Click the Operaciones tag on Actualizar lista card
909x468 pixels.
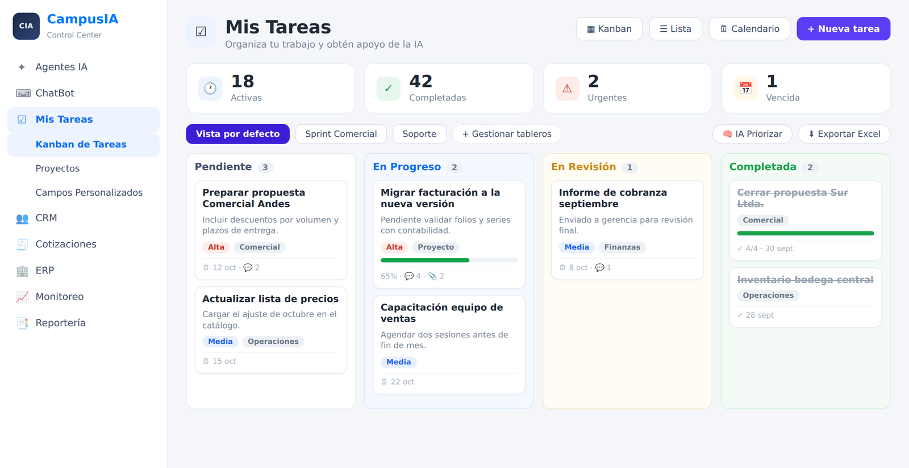pyautogui.click(x=273, y=341)
